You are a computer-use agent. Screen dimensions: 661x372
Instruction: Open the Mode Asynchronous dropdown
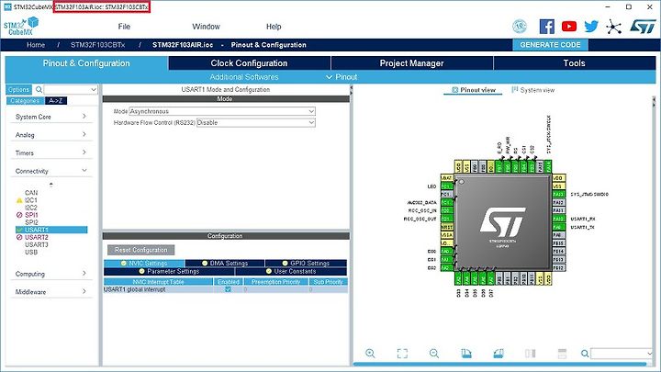pos(222,111)
